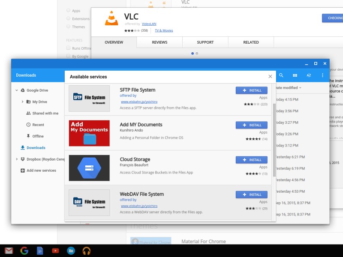Enable By Google checkbox

coord(68,56)
